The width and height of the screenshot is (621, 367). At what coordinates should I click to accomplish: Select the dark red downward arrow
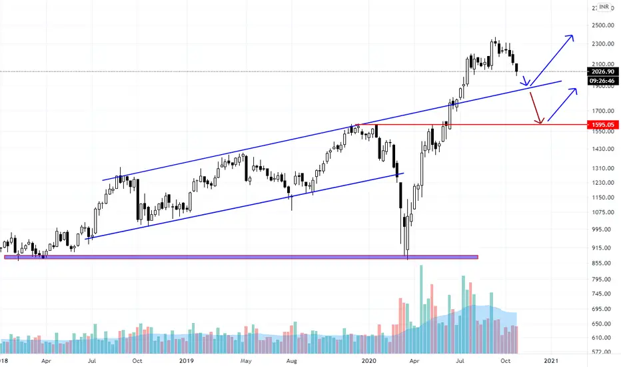tap(536, 107)
